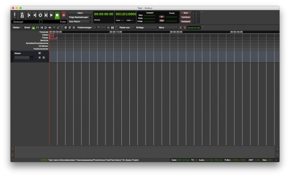Open the Gleiten edit mode dropdown
Viewport: 290px width, 177px height.
tap(17, 28)
